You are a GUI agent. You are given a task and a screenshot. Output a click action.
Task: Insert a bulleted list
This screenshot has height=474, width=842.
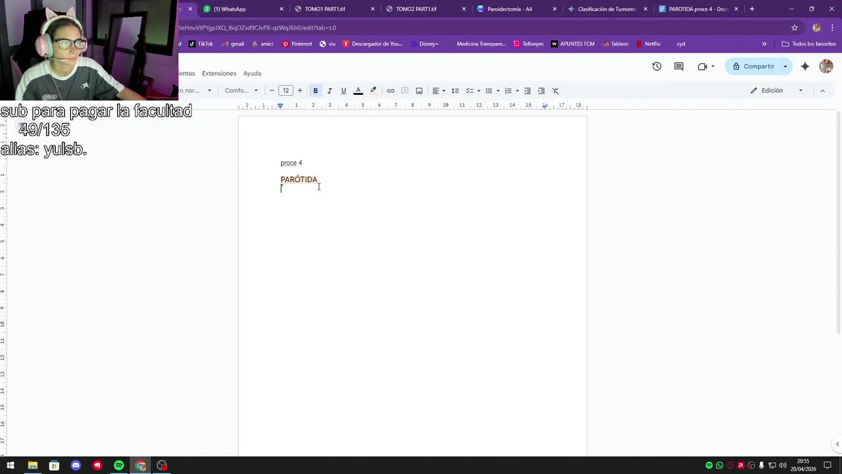coord(489,91)
